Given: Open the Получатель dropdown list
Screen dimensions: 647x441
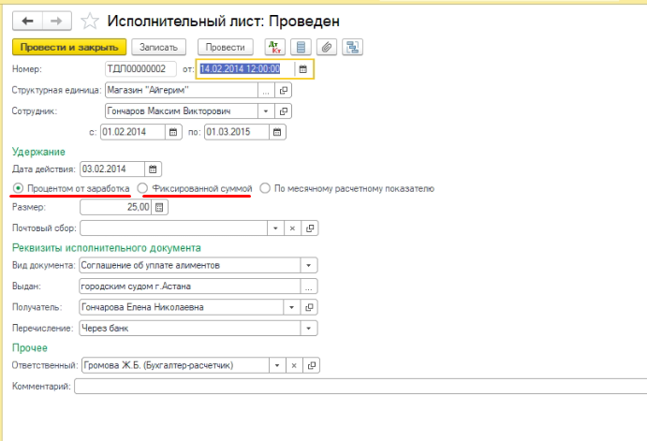Looking at the screenshot, I should [293, 307].
